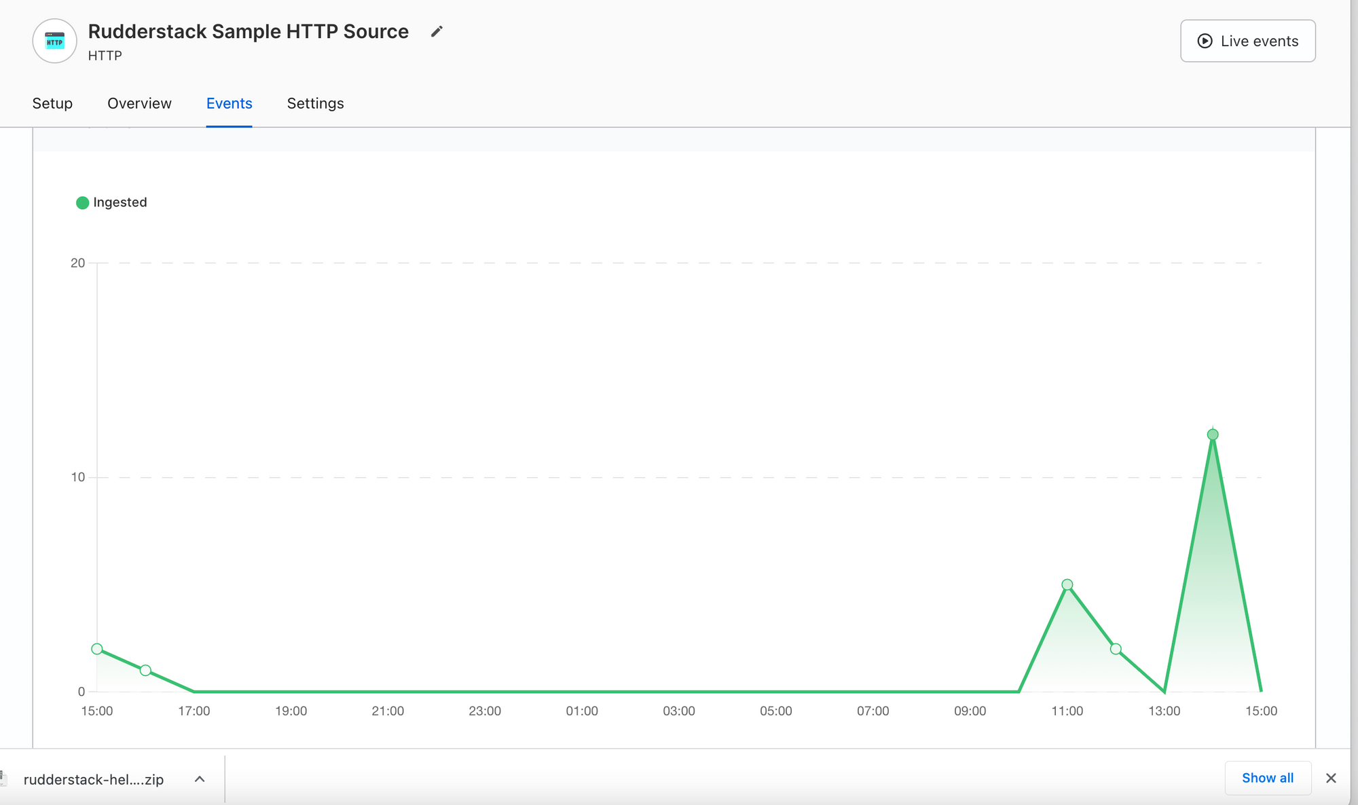Image resolution: width=1358 pixels, height=805 pixels.
Task: Click the 11:00 peak data point
Action: pos(1067,584)
